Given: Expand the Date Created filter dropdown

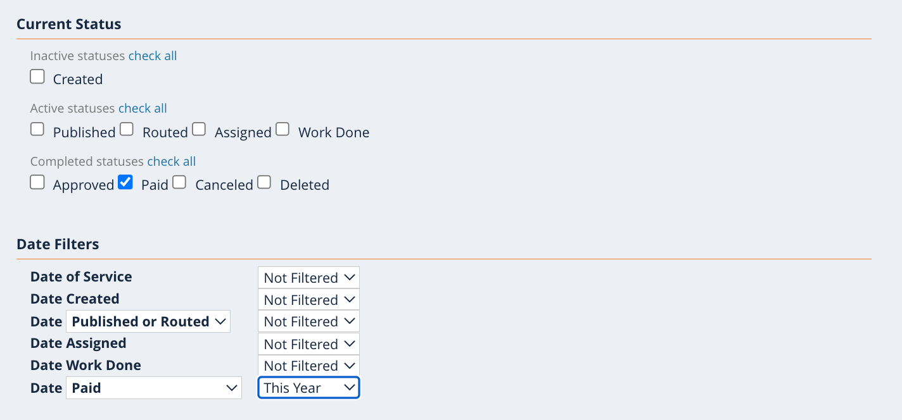Looking at the screenshot, I should point(308,300).
